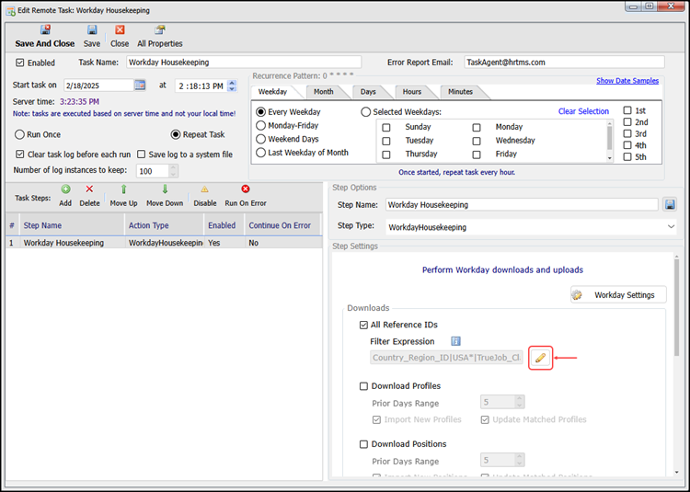Enable Download Profiles checkbox
690x492 pixels.
pos(363,386)
